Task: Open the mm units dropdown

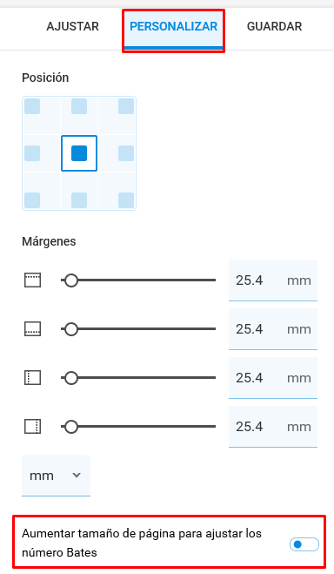Action: coord(56,476)
